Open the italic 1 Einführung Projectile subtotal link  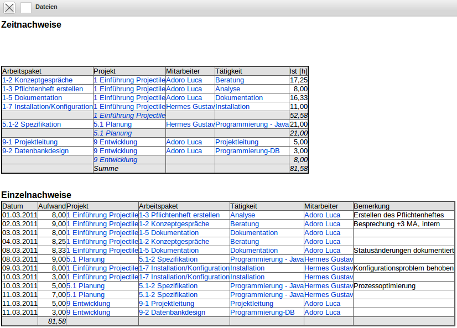point(129,116)
